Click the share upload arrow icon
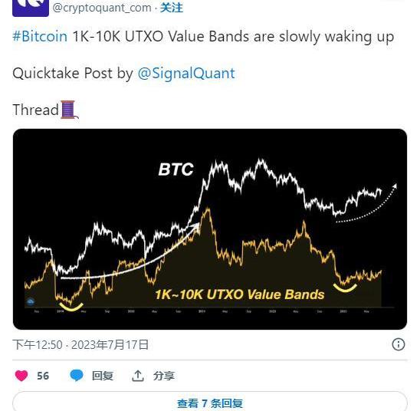Screen dimensions: 420x411 [138, 376]
